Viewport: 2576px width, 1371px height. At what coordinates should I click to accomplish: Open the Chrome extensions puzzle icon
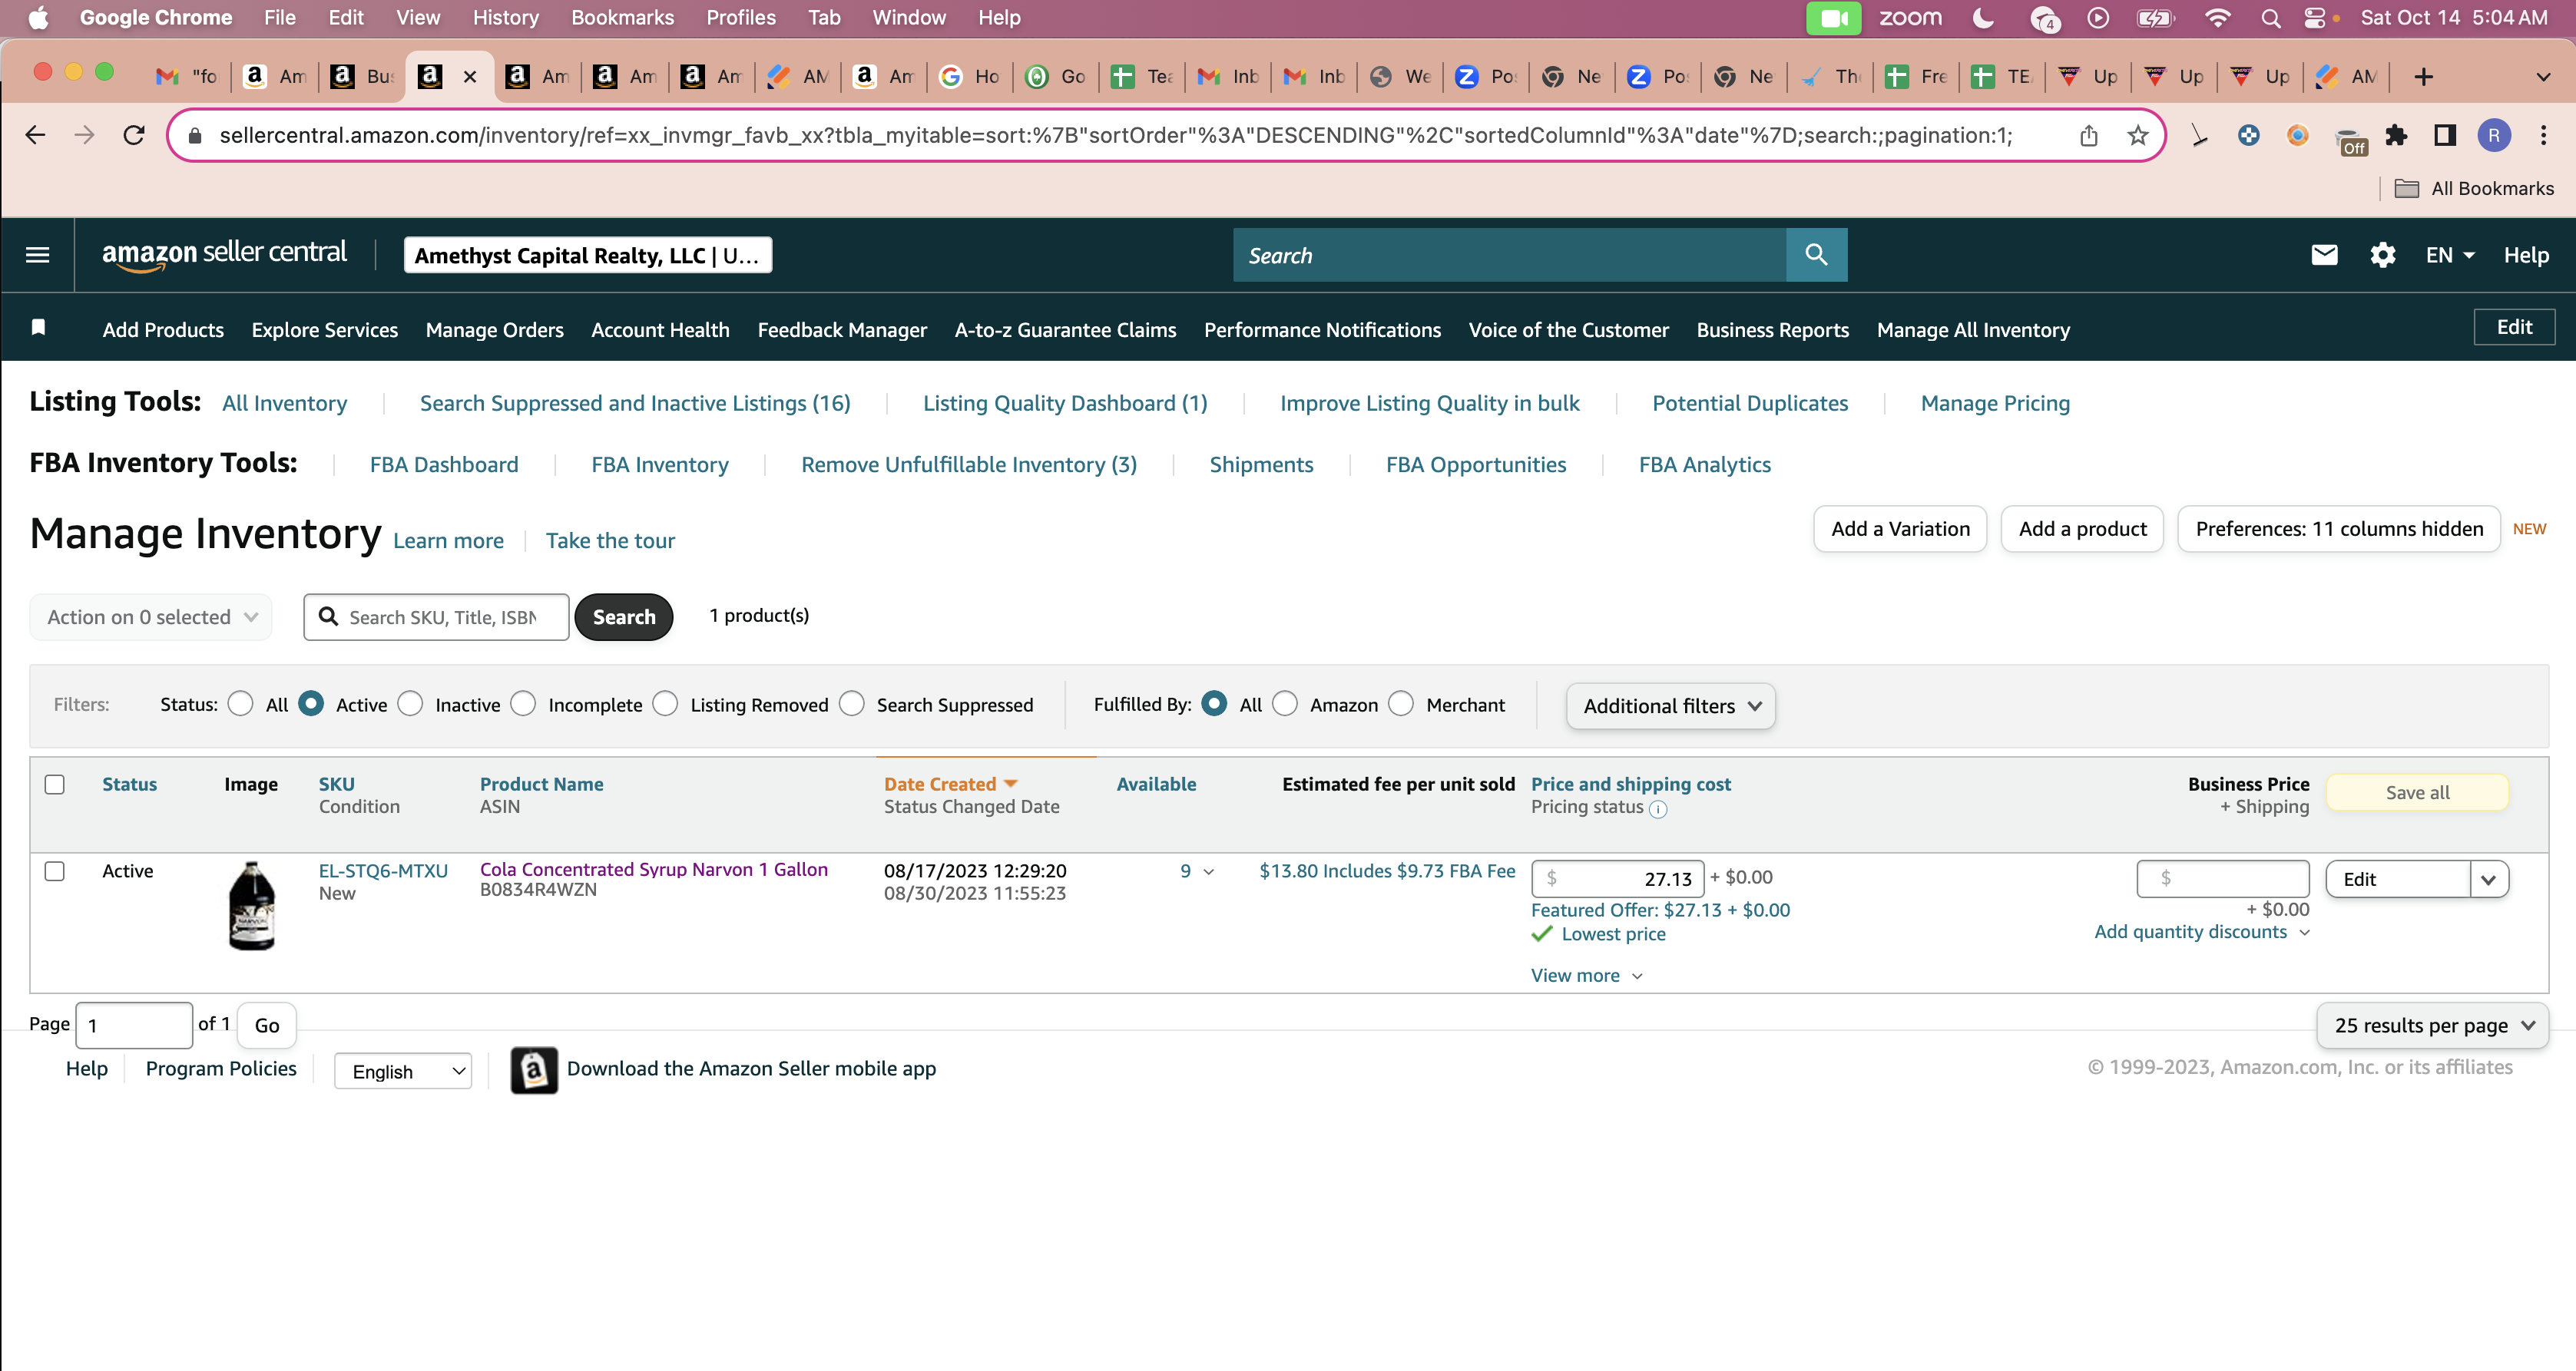(x=2395, y=135)
